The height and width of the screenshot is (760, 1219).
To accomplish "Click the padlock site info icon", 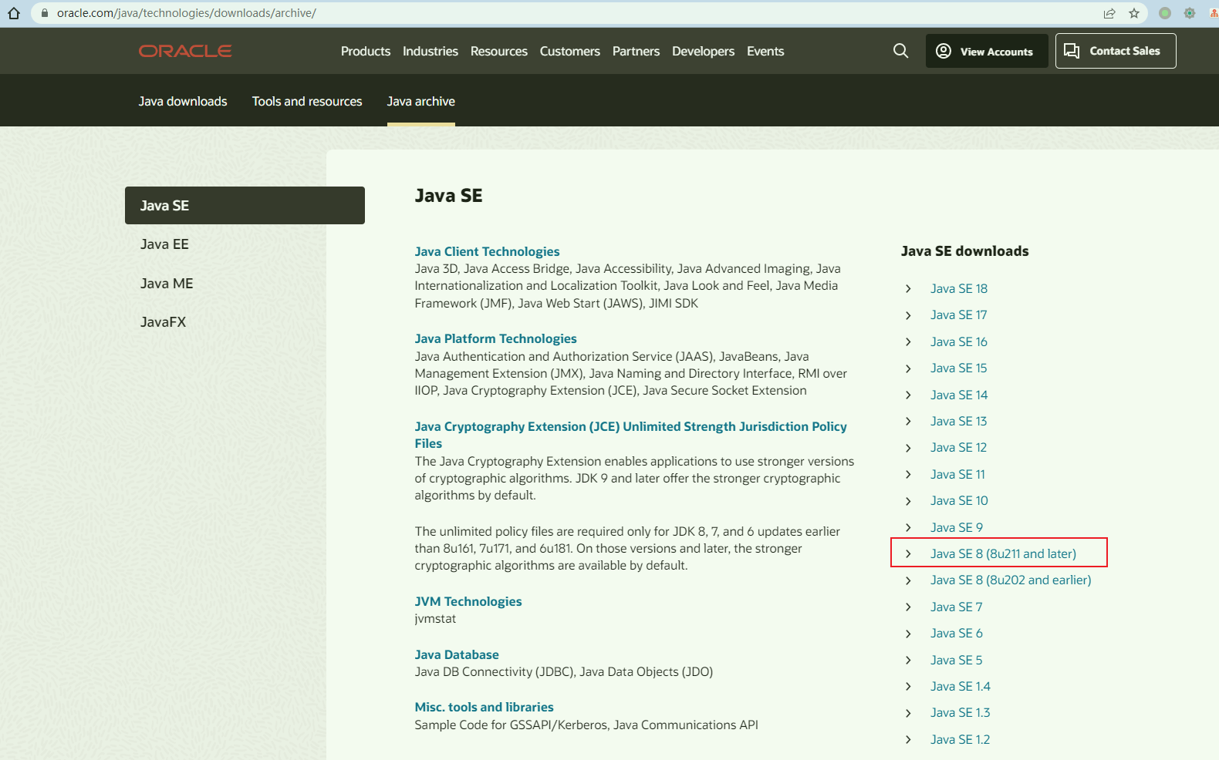I will tap(45, 13).
